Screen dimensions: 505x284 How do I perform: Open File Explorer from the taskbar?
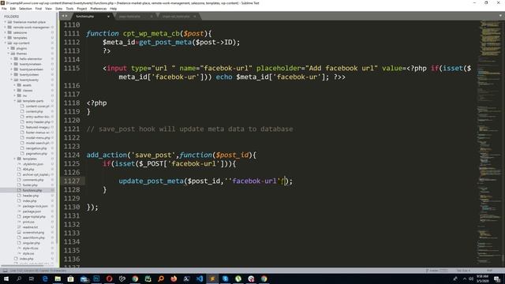click(x=58, y=278)
